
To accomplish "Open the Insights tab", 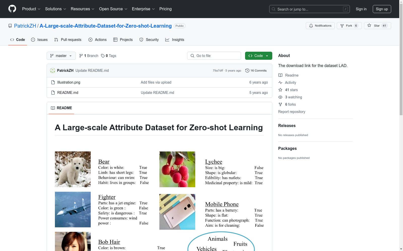I will pyautogui.click(x=175, y=40).
